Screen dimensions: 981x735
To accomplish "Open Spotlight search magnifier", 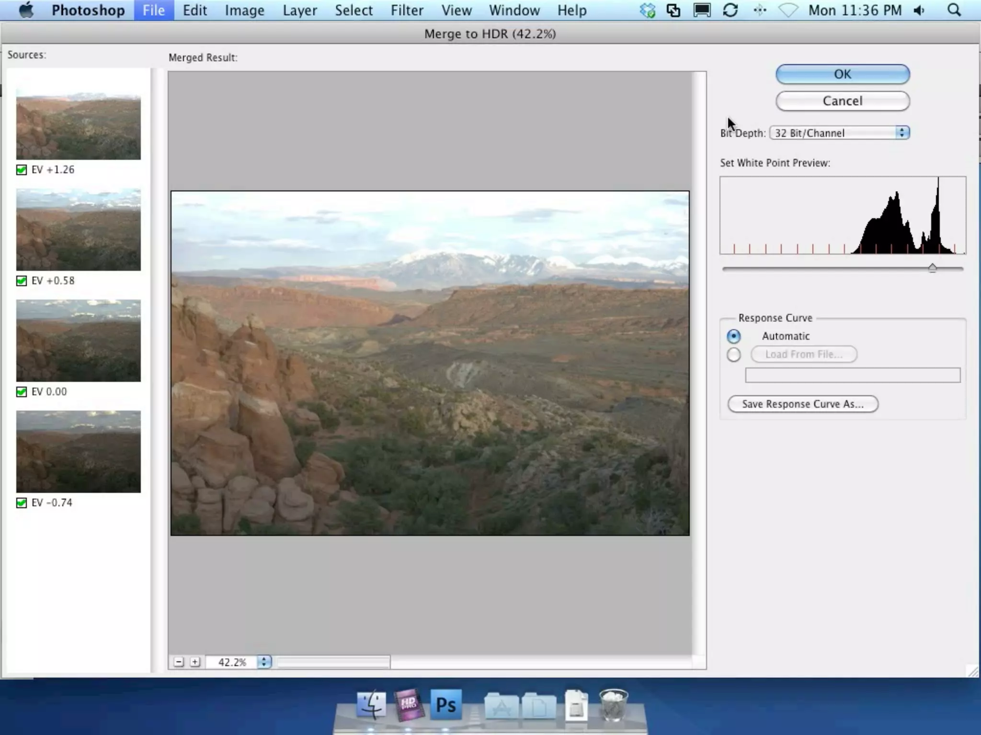I will point(954,10).
